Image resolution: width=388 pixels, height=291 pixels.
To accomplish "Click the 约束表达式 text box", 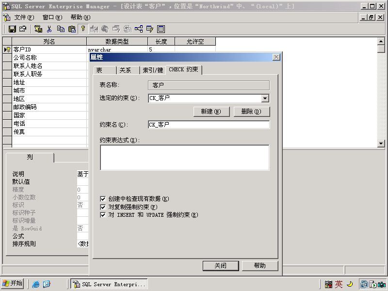I will pos(185,157).
